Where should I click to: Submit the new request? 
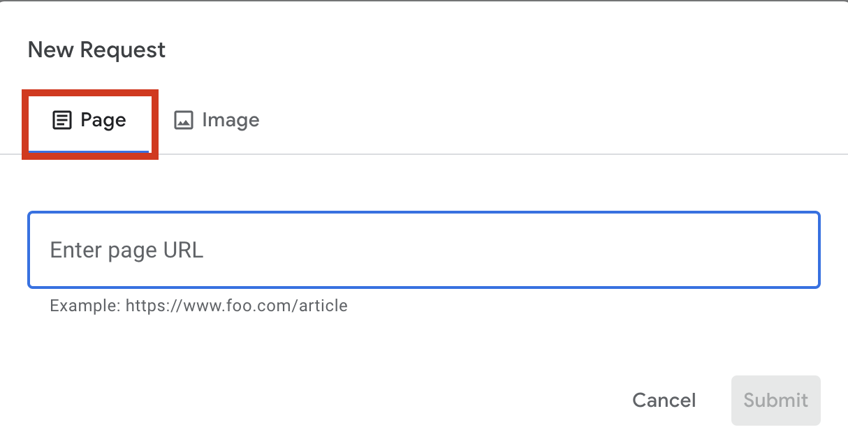pyautogui.click(x=775, y=400)
